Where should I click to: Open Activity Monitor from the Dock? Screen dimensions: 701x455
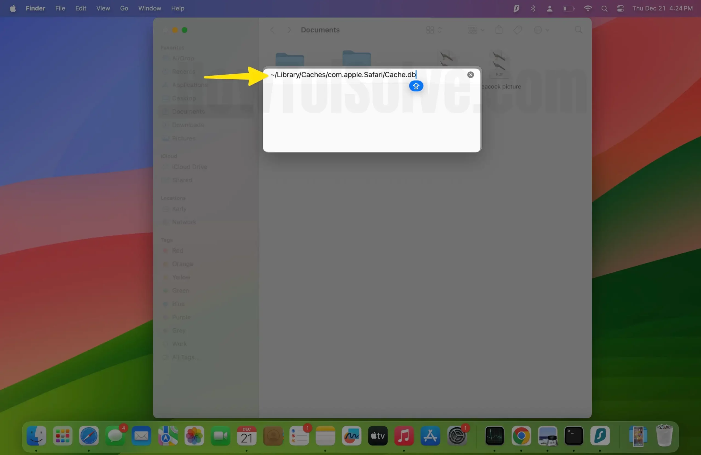click(x=495, y=436)
